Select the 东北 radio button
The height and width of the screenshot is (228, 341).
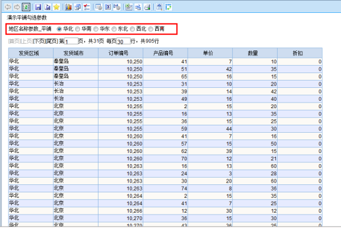pos(114,29)
